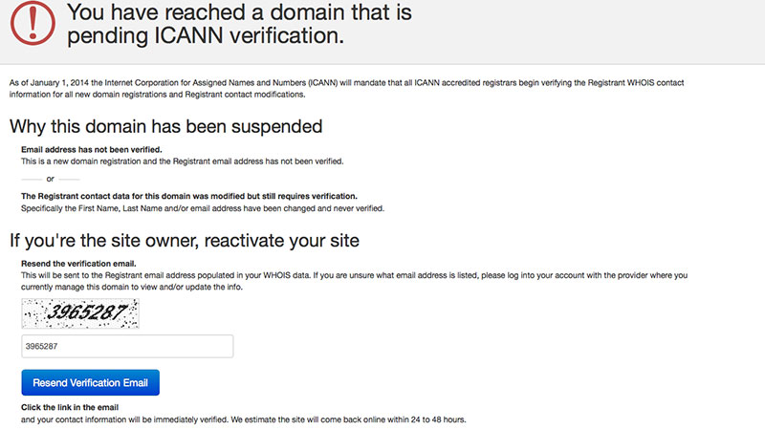Viewport: 765px width, 430px height.
Task: Click the 'Resend the verification email.' label
Action: pos(78,264)
